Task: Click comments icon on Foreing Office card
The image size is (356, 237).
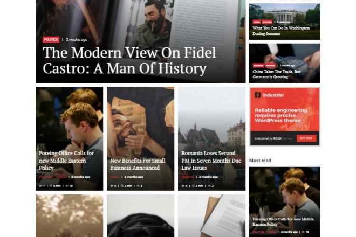Action: coord(40,186)
